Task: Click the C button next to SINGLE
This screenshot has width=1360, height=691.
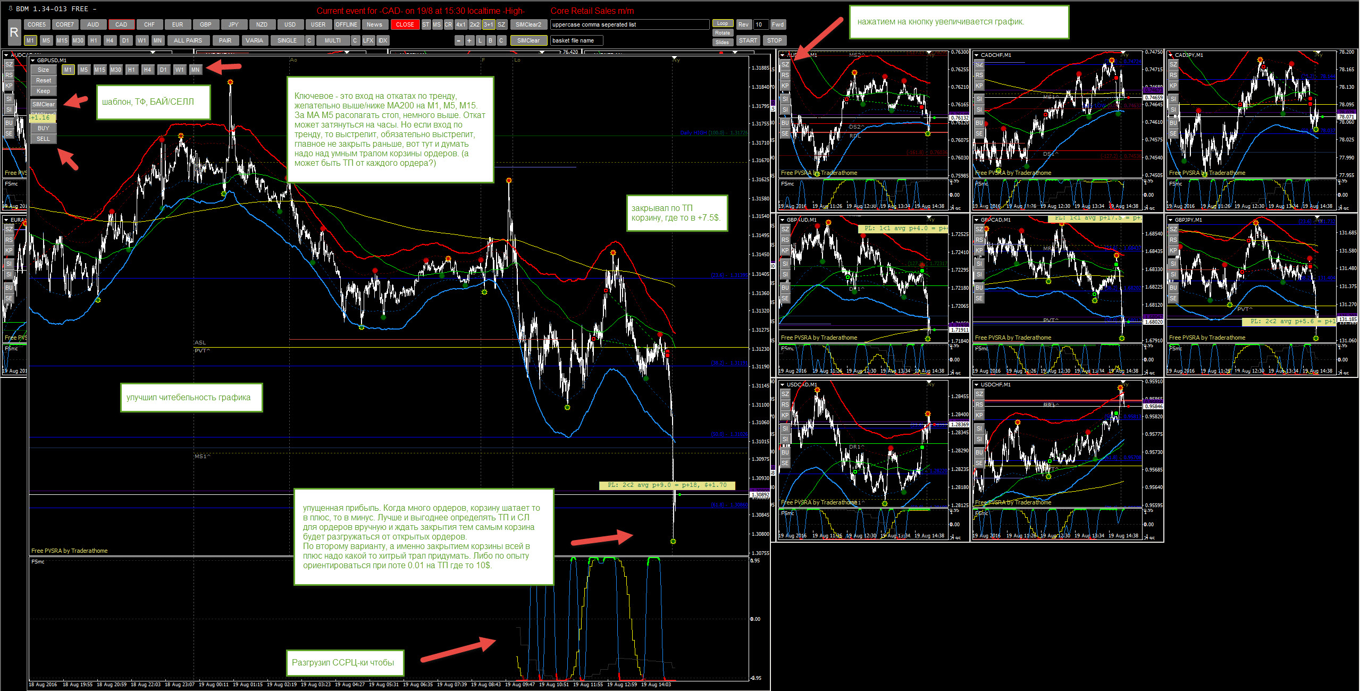Action: coord(309,40)
